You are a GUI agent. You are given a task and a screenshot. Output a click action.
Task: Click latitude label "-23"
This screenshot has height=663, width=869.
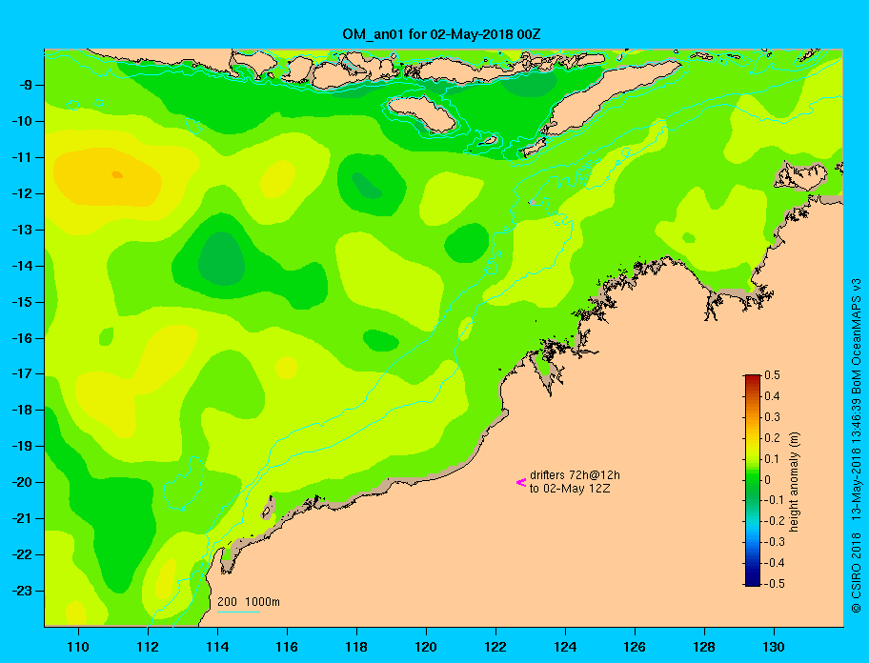(23, 591)
